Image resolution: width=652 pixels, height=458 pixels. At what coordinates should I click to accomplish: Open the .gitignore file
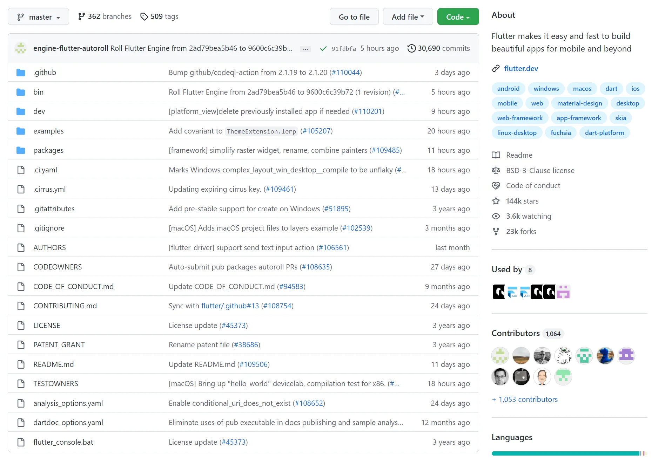pyautogui.click(x=49, y=228)
